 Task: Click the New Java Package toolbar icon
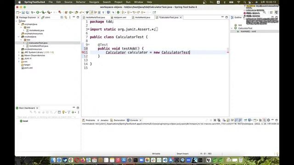(x=66, y=12)
